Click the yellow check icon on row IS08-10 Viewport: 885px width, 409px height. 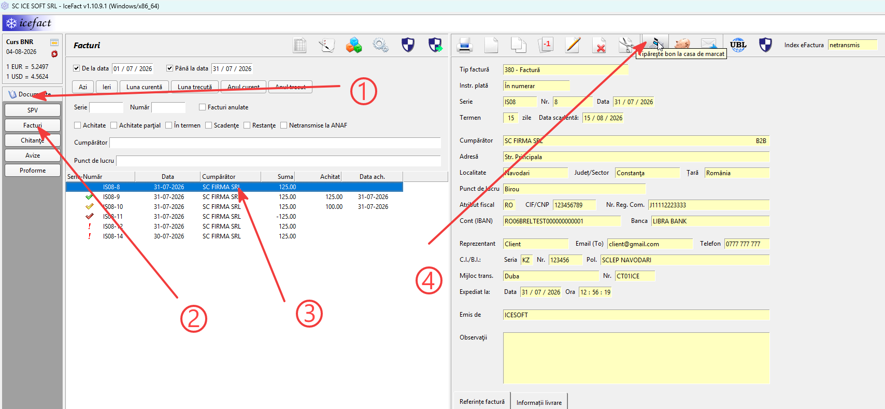tap(89, 207)
